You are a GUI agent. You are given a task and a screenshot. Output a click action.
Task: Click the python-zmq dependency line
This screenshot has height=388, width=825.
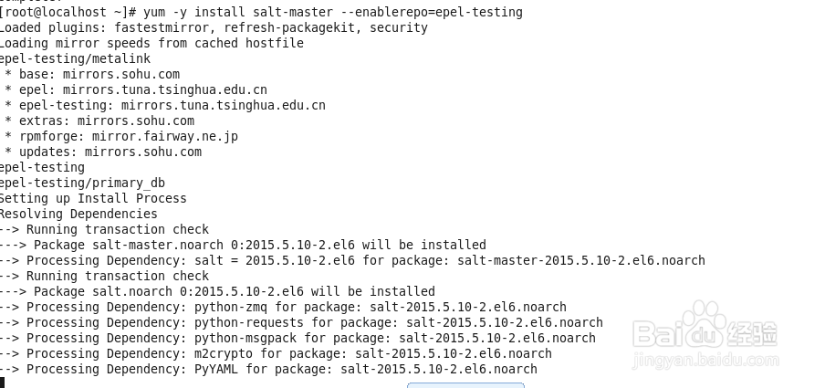point(283,307)
